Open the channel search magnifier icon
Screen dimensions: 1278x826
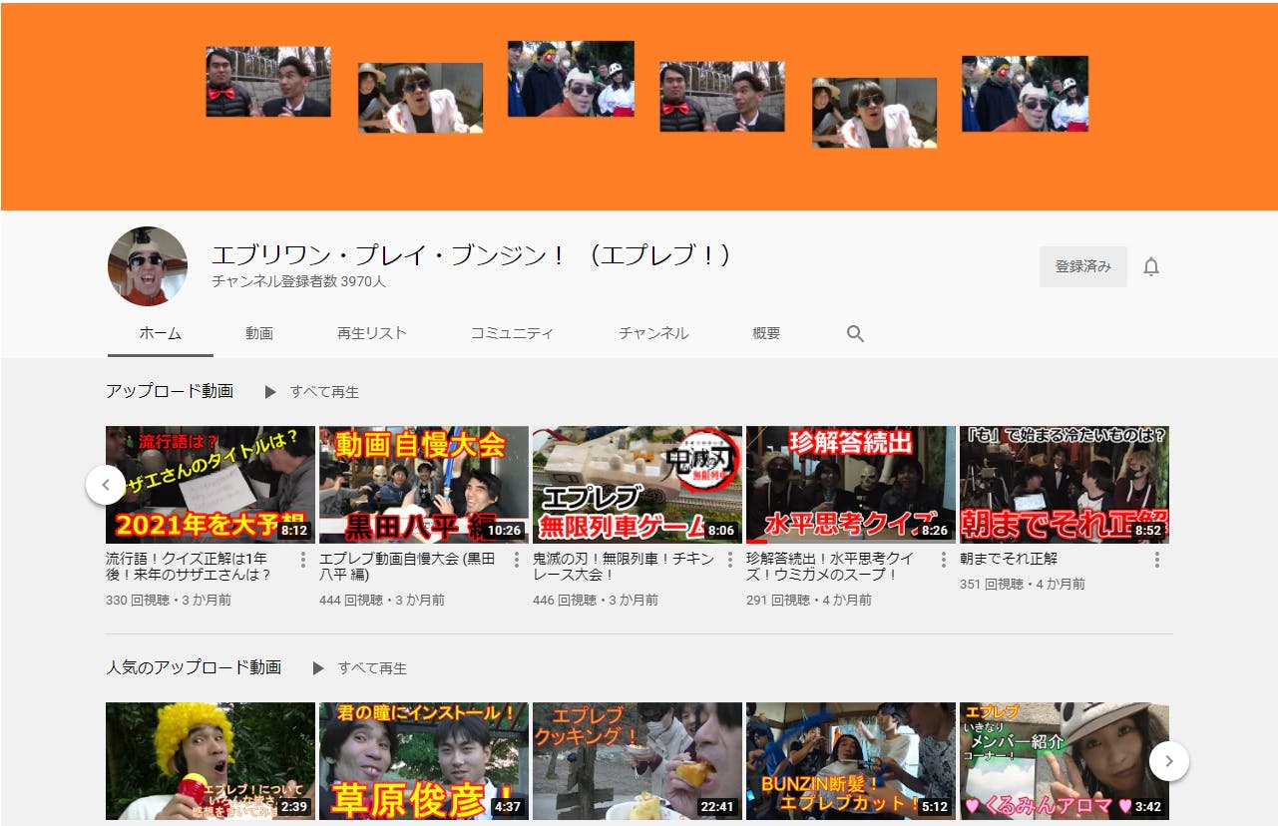pos(855,333)
